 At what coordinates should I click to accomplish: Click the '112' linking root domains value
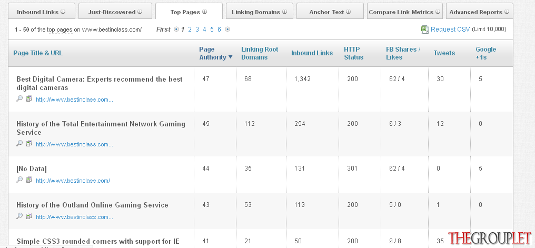[x=250, y=124]
